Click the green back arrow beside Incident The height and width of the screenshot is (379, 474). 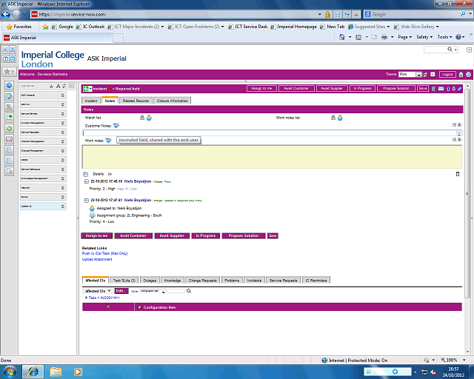(86, 88)
